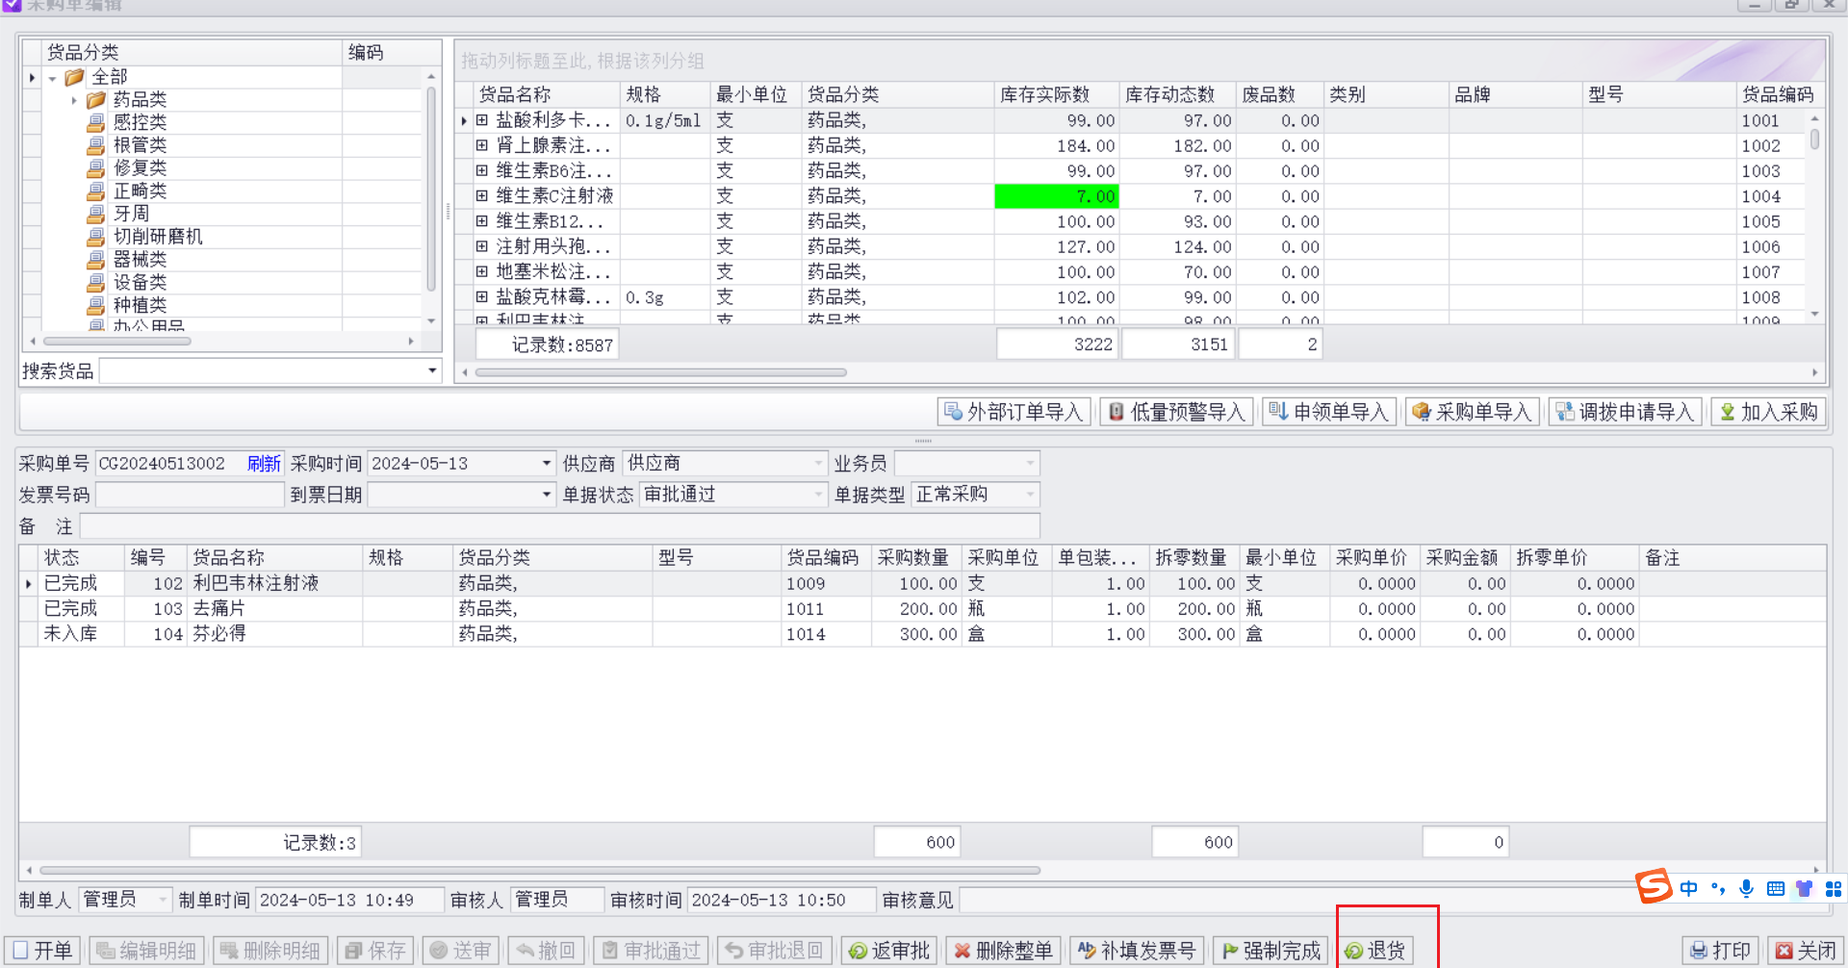Click the 关闭 close button
This screenshot has height=968, width=1848.
click(1806, 951)
